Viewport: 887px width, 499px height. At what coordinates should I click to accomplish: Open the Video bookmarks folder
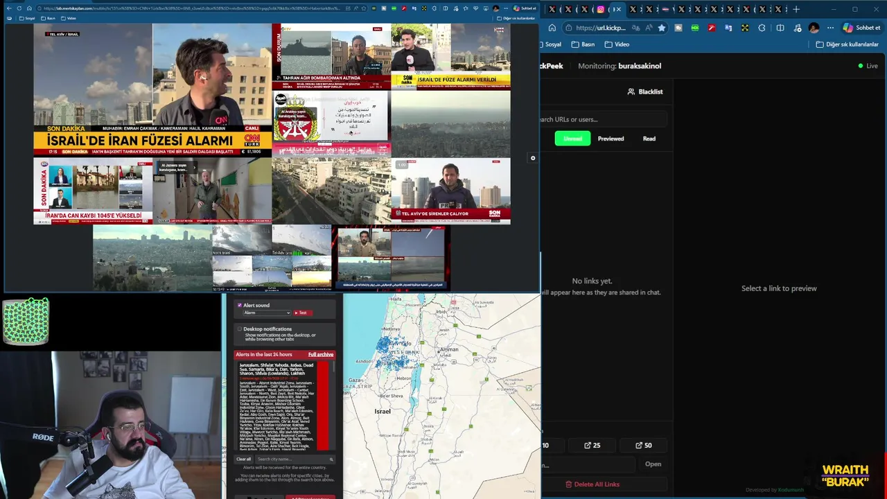[617, 44]
